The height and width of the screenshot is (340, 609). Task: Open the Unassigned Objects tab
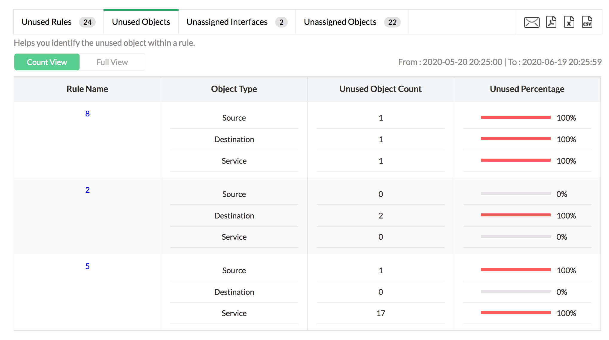coord(340,22)
